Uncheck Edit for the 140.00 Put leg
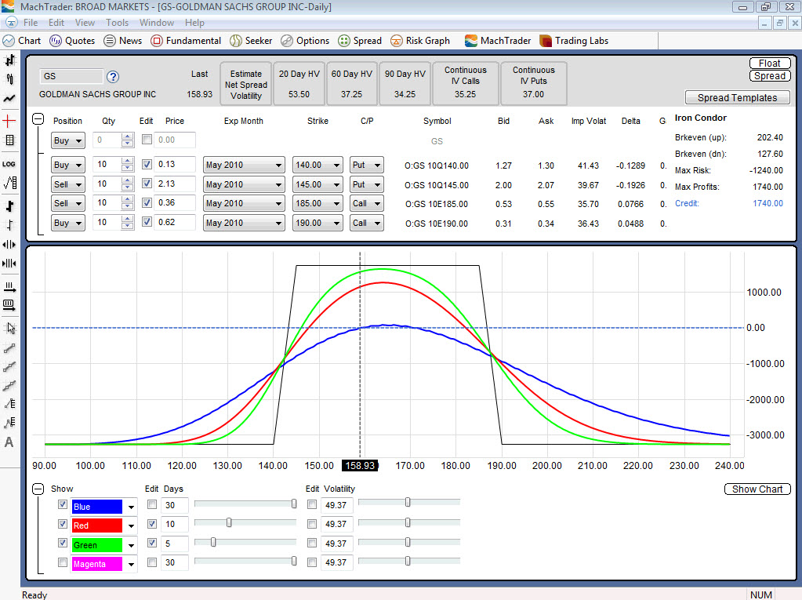 click(147, 164)
